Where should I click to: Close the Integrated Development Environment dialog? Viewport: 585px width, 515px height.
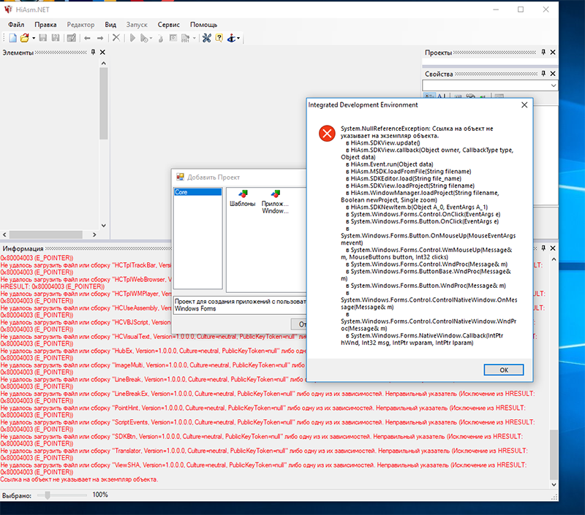[524, 105]
